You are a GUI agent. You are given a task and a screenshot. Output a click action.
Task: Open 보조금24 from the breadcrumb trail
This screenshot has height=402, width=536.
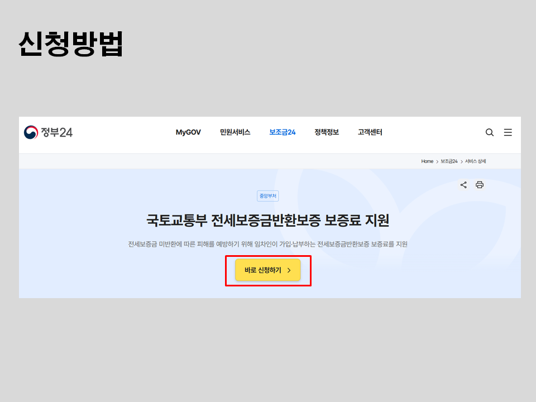[449, 161]
